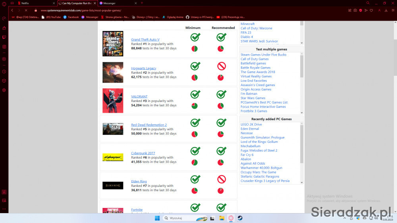The width and height of the screenshot is (397, 223).
Task: Click the Wyszukaj taskbar search box
Action: (x=185, y=218)
